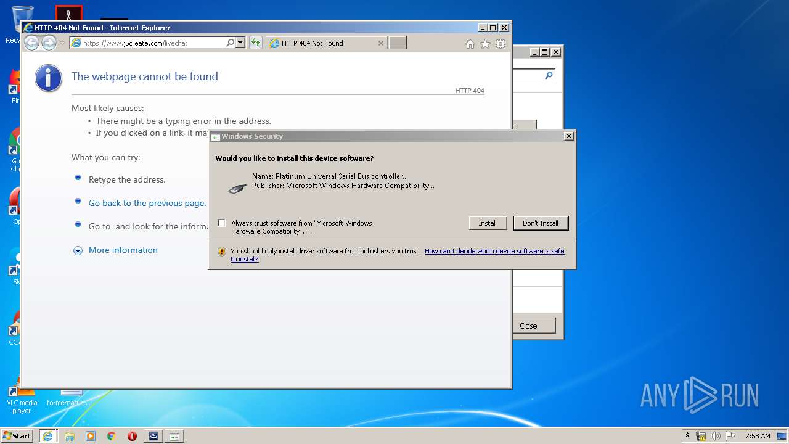Choose Don't Install in Windows Security
The image size is (789, 444).
[541, 223]
